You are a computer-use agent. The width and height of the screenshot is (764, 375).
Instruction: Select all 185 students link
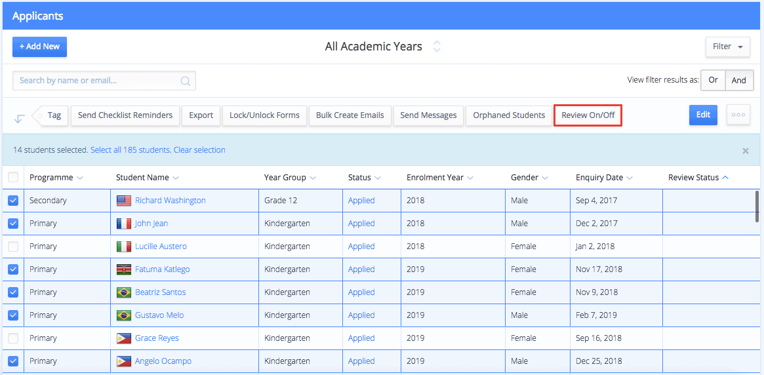click(131, 150)
